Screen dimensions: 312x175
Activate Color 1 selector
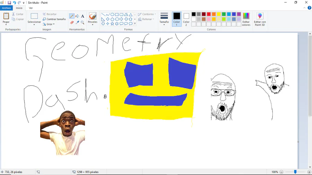click(x=176, y=19)
